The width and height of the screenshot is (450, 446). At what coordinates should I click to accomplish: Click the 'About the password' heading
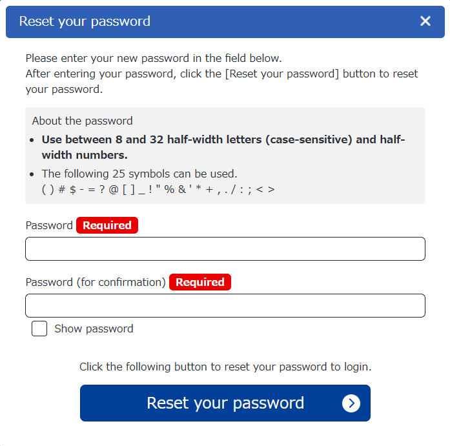82,121
